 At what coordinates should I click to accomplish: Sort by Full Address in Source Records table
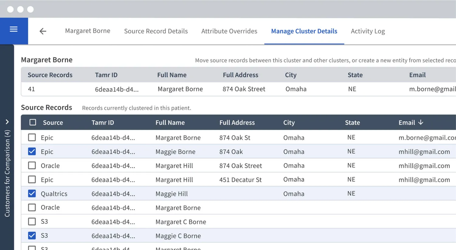click(237, 123)
